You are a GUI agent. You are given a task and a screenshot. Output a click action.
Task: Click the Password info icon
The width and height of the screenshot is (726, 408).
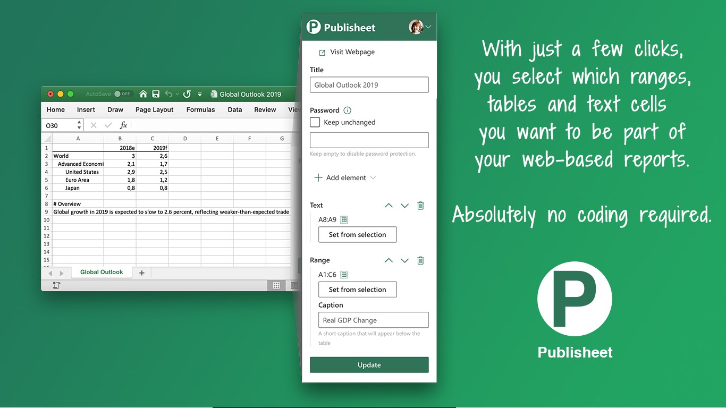coord(348,110)
